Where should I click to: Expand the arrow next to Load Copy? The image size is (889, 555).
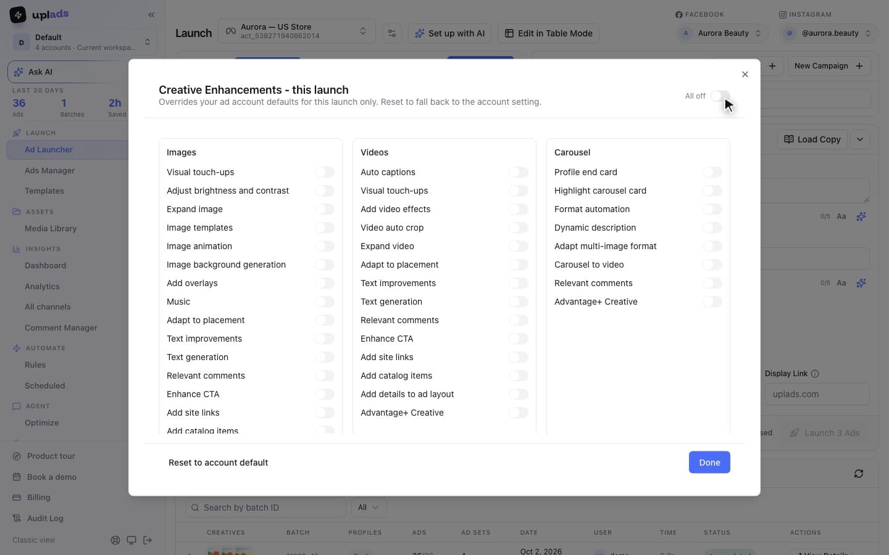860,139
